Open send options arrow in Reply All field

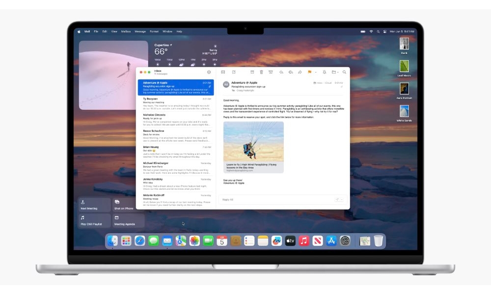click(342, 199)
